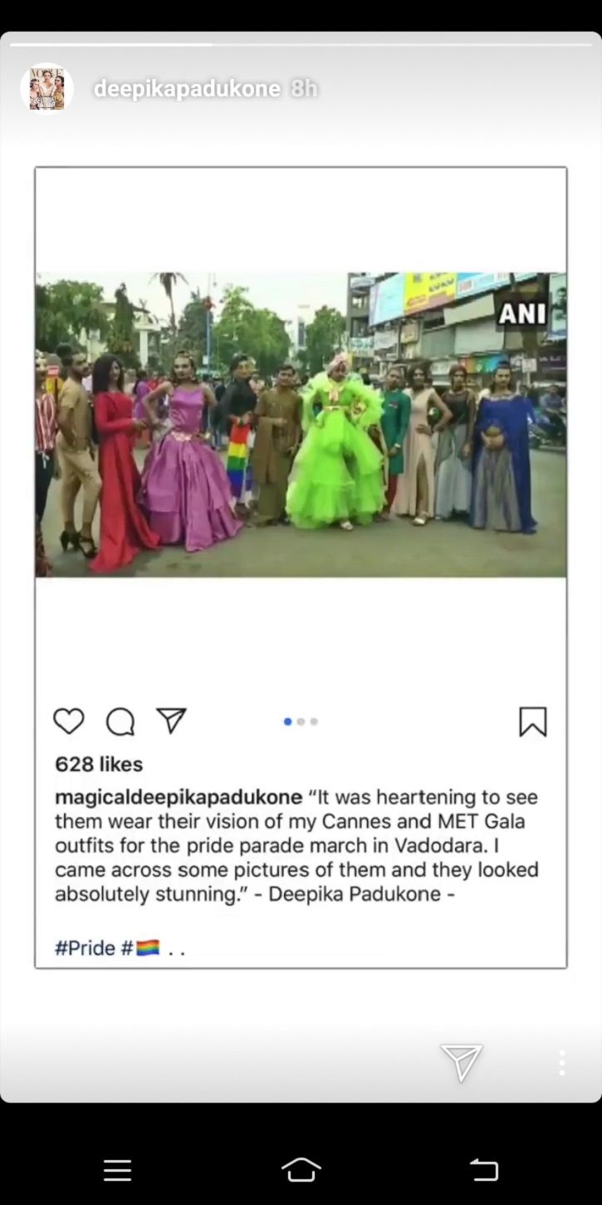Tap the pride parade photo
Viewport: 602px width, 1205px height.
click(301, 425)
